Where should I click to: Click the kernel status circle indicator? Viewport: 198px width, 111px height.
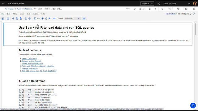click(191, 14)
